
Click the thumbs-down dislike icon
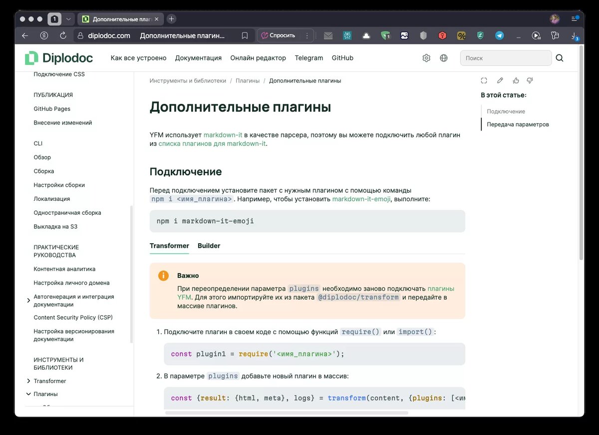pyautogui.click(x=530, y=80)
